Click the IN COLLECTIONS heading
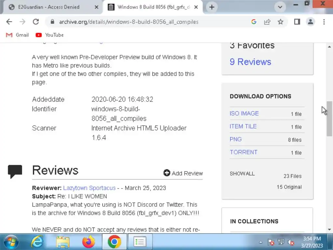This screenshot has height=250, width=333. tap(254, 221)
